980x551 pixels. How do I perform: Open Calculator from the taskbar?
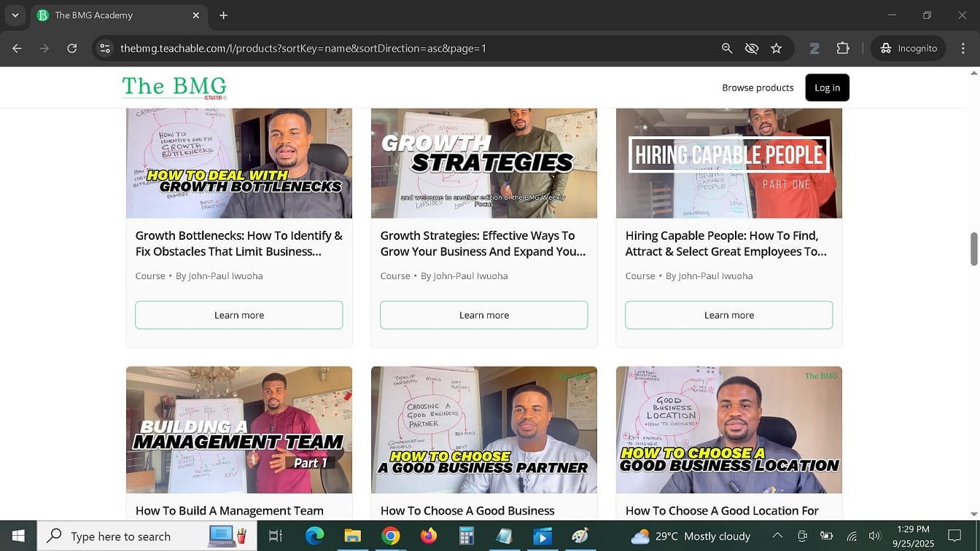coord(467,536)
